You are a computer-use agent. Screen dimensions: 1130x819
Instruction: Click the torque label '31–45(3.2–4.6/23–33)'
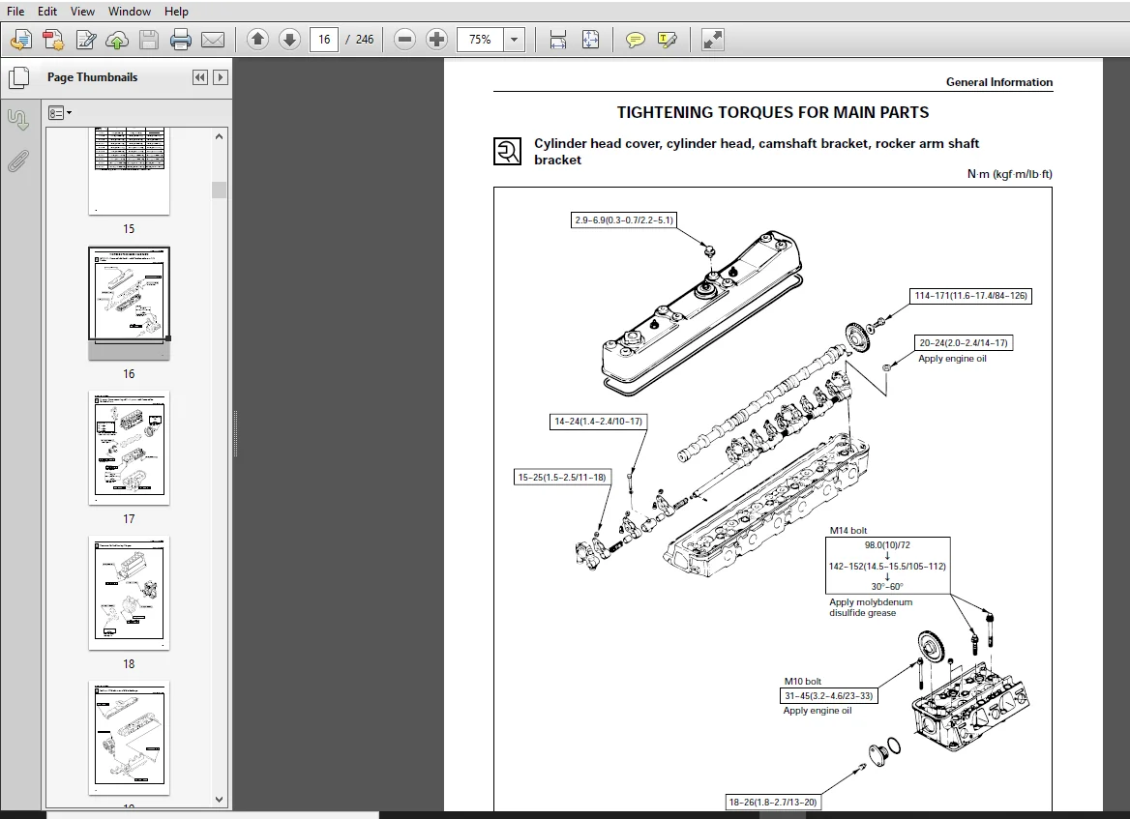coord(829,696)
